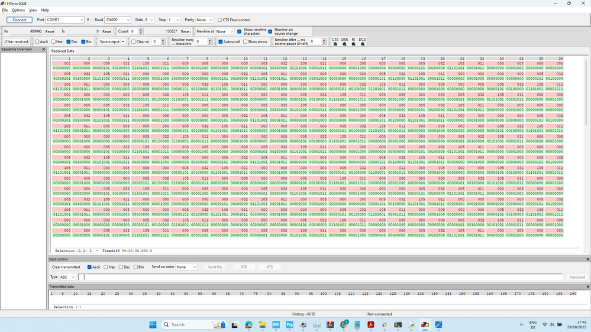The width and height of the screenshot is (591, 332).
Task: Show hidden system tray icons
Action: pos(521,324)
